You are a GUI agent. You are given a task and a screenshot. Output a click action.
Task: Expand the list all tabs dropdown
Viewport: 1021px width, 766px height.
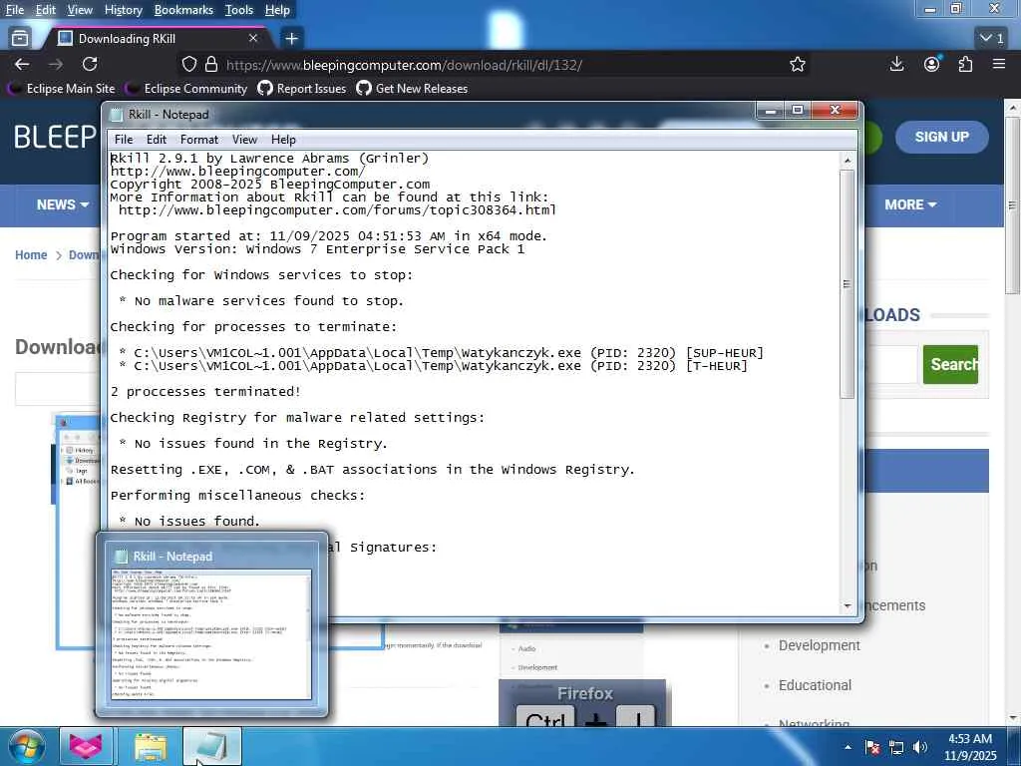[x=992, y=39]
